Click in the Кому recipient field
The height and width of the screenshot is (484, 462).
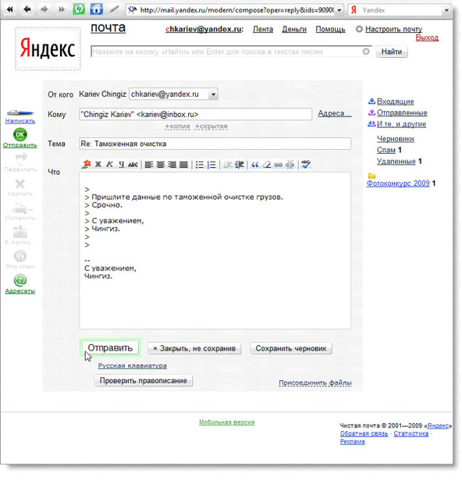195,114
